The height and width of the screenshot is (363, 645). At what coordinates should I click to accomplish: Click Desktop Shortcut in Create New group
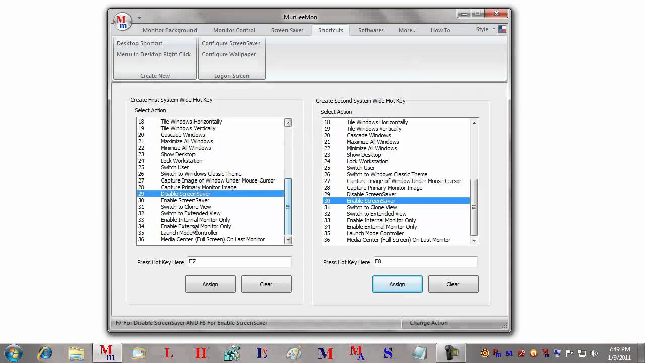(140, 43)
